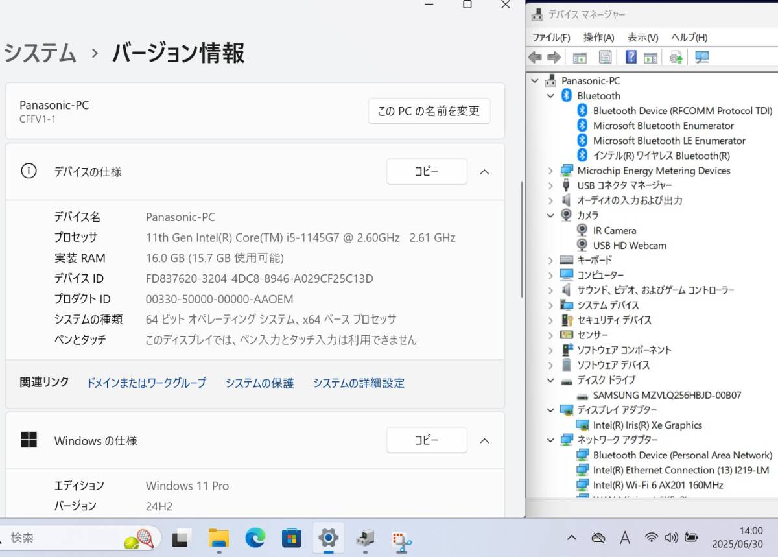778x557 pixels.
Task: Open Snipping Tool from the taskbar
Action: pyautogui.click(x=402, y=538)
